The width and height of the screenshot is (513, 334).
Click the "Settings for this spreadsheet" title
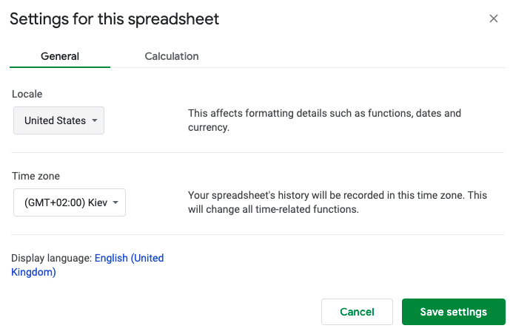click(115, 19)
